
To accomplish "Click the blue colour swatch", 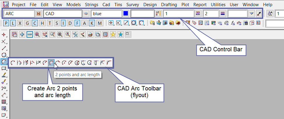I will click(126, 14).
